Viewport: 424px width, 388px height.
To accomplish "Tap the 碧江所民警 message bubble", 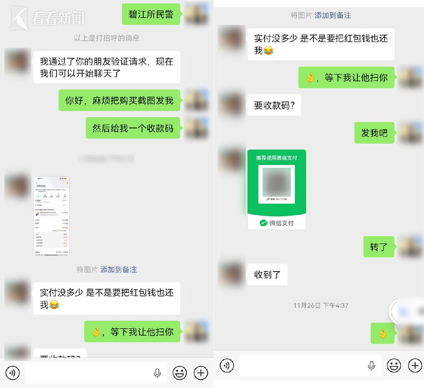I will 151,14.
